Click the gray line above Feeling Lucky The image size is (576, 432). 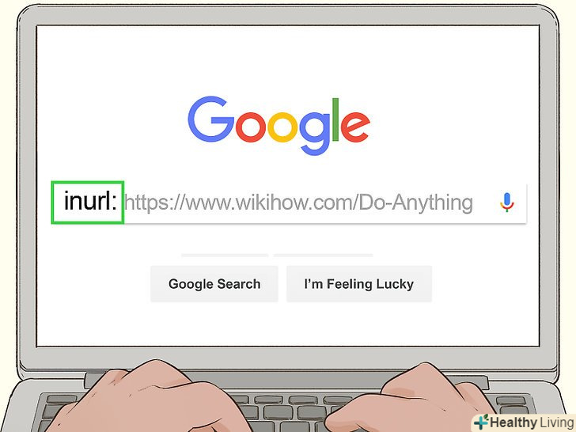tap(324, 255)
